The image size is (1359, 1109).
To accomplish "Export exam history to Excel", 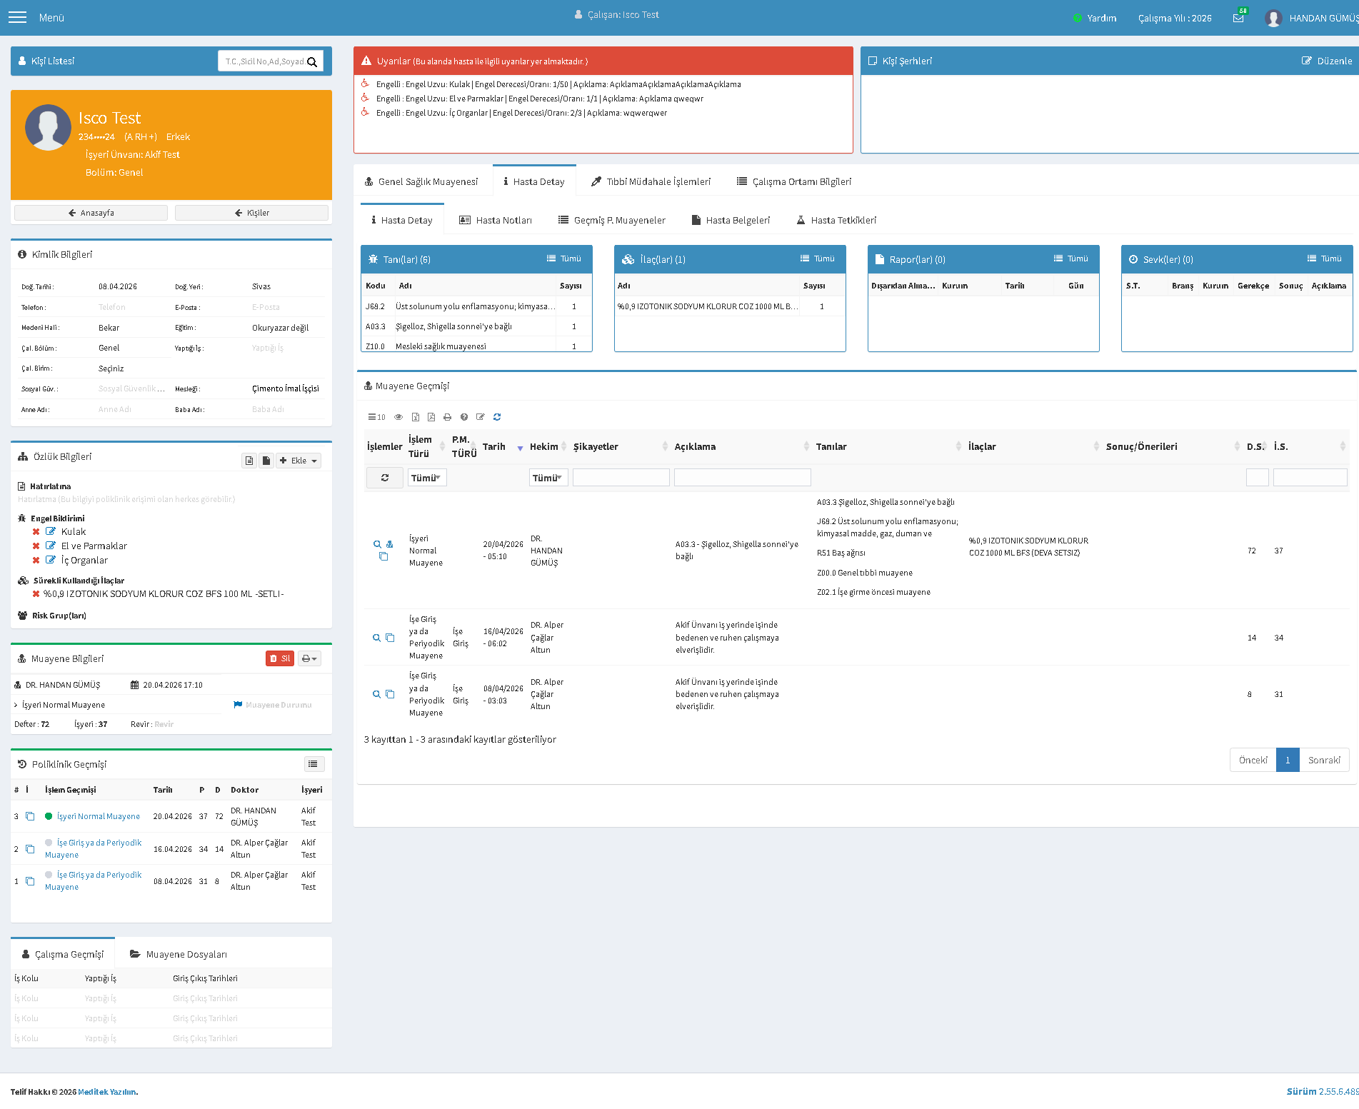I will [x=415, y=417].
